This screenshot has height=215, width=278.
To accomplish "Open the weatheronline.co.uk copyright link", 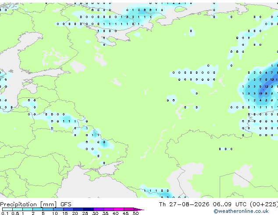I will [241, 211].
